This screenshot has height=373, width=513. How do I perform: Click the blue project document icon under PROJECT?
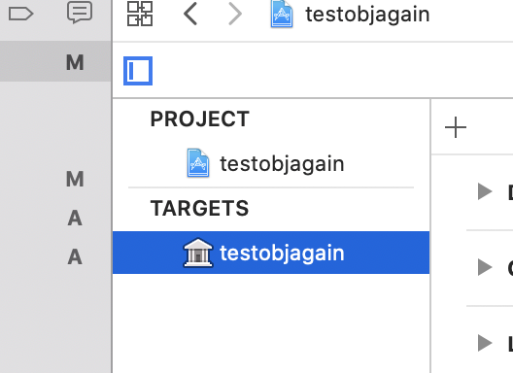198,163
